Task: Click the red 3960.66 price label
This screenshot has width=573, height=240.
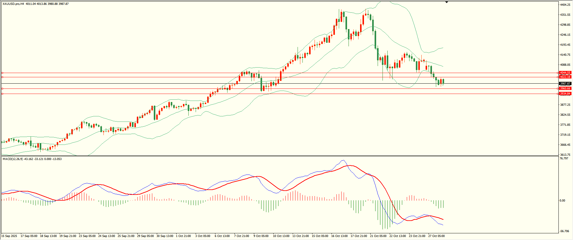Action: 565,88
